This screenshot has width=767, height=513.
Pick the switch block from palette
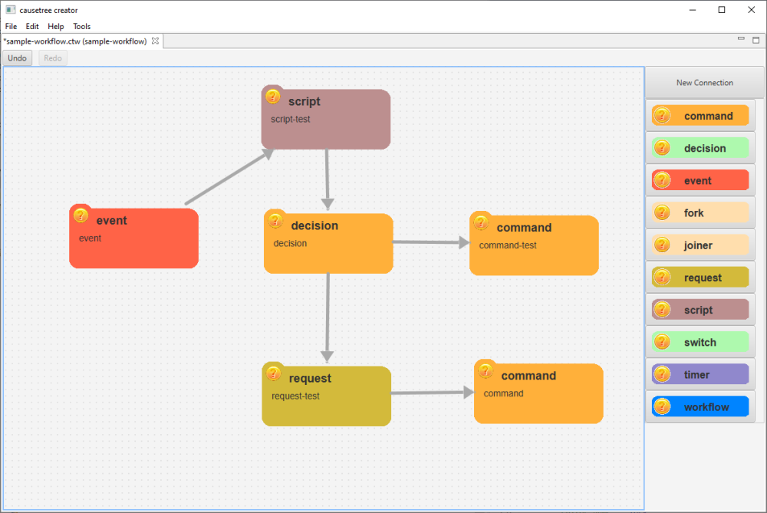(x=700, y=342)
